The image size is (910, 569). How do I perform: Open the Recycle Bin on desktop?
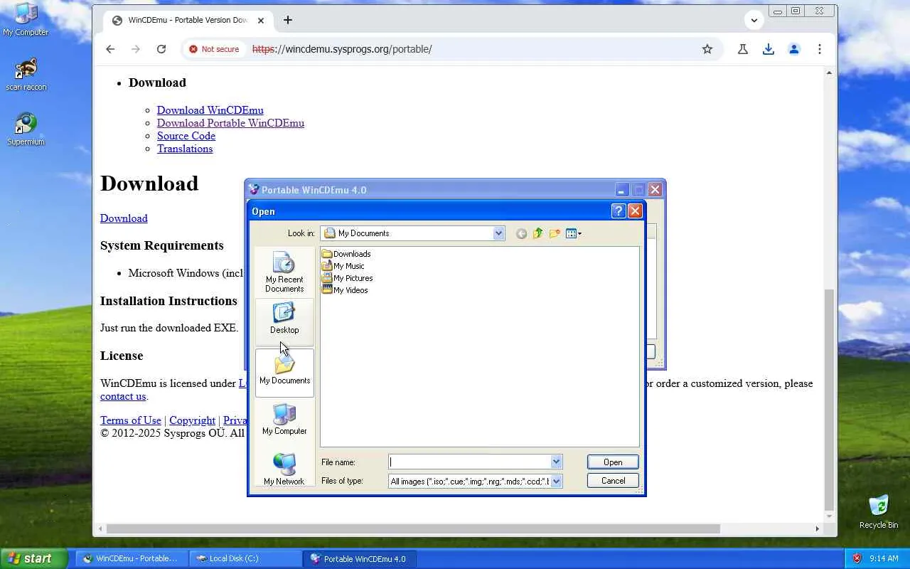click(879, 512)
